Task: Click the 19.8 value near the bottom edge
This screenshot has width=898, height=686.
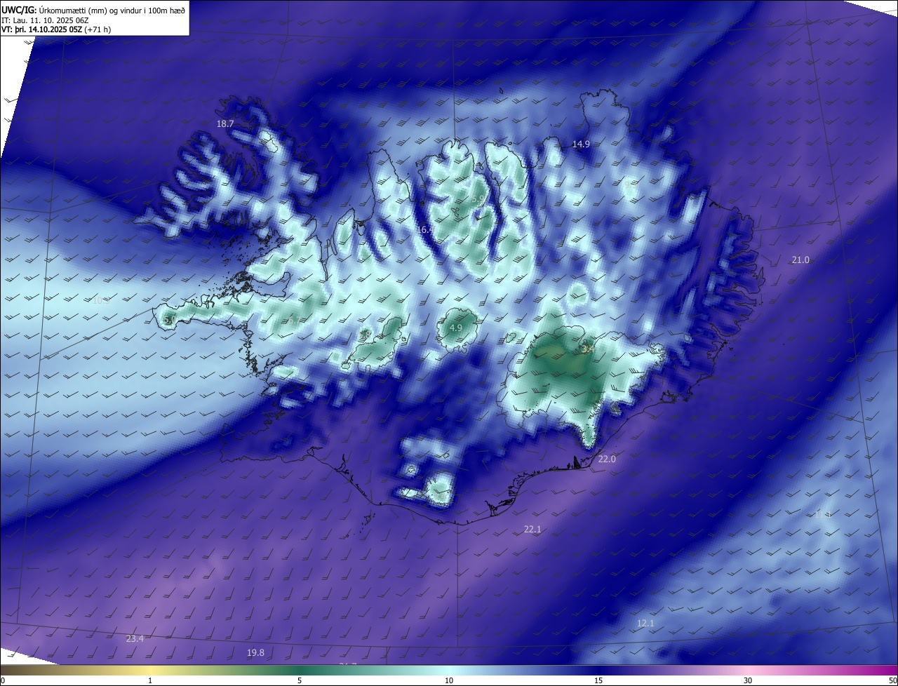Action: click(x=256, y=652)
